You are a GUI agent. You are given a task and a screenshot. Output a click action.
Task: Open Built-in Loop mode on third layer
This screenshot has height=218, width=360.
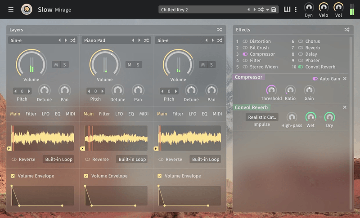point(206,159)
